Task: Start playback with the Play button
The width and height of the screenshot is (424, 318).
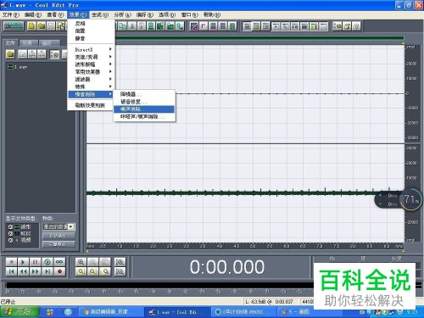Action: 23,262
